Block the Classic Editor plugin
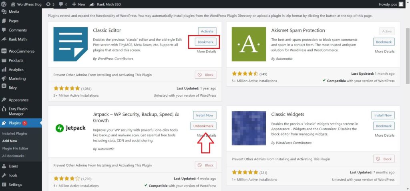410x191 pixels. point(205,75)
